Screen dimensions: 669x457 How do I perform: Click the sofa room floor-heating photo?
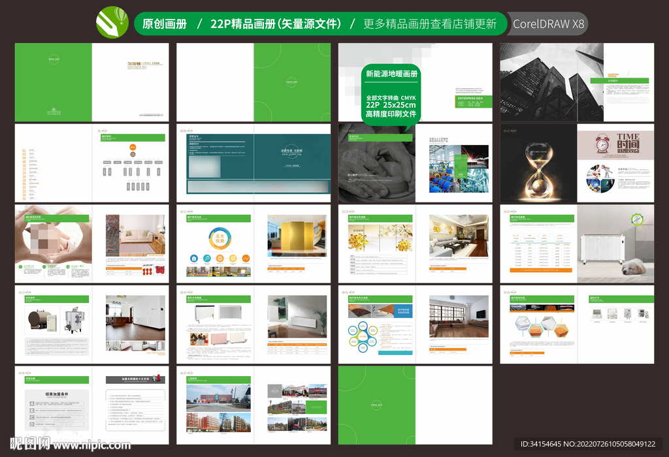(x=135, y=235)
